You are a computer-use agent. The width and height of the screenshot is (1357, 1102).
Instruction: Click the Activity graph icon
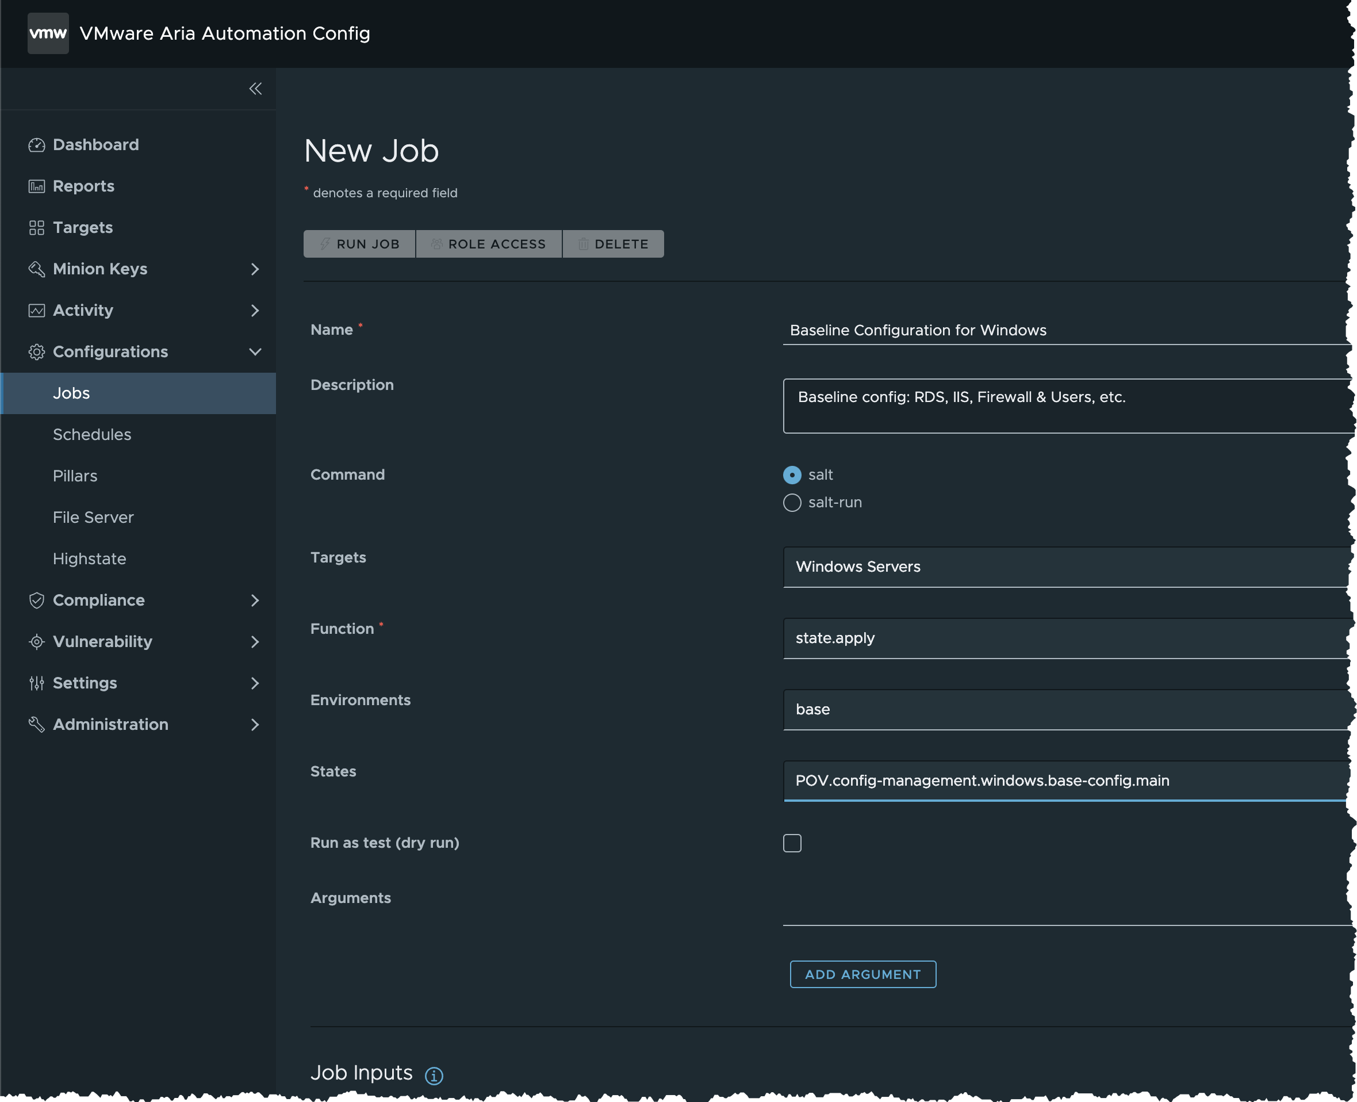(x=37, y=311)
